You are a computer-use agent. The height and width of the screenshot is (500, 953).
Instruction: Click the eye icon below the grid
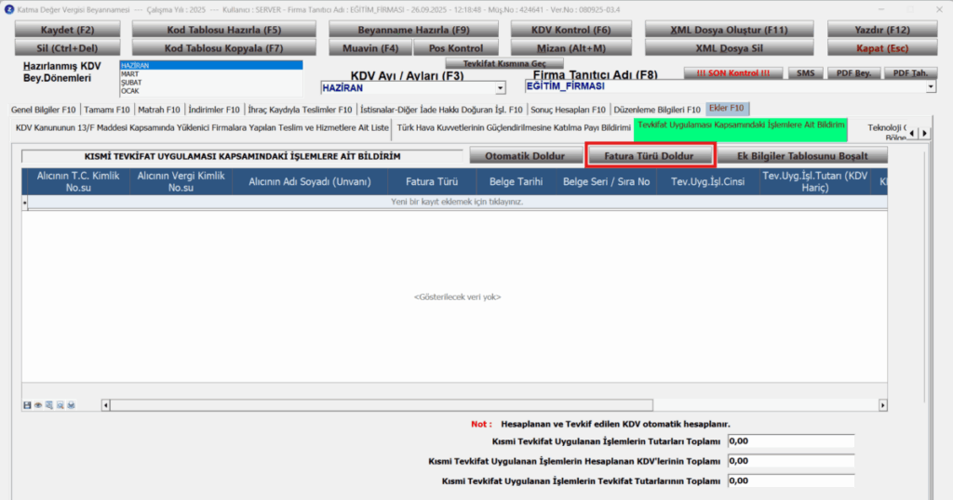(37, 404)
